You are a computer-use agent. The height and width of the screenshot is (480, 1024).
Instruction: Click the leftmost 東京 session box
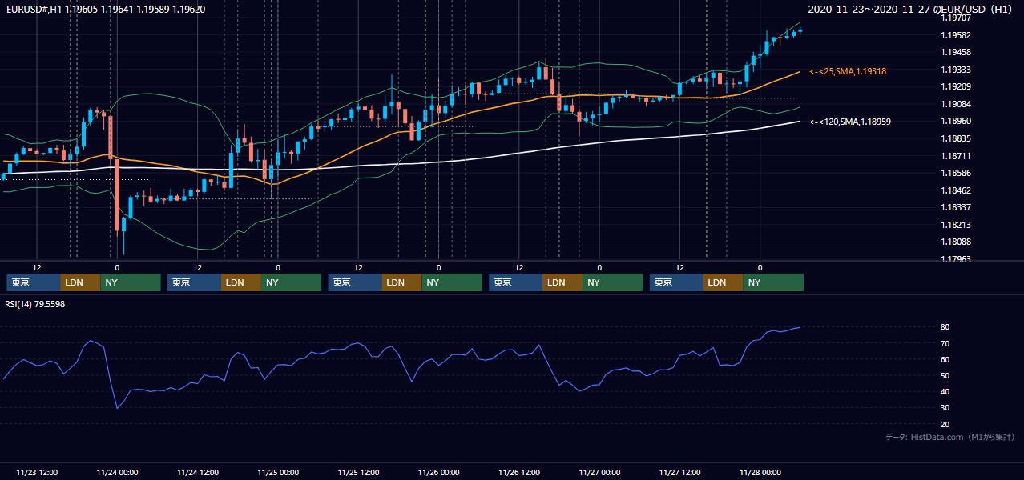pyautogui.click(x=34, y=282)
